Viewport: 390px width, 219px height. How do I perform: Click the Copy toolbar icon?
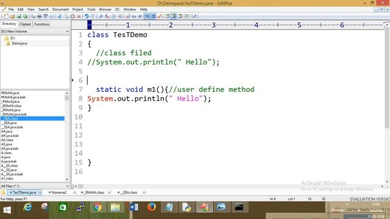click(x=66, y=16)
